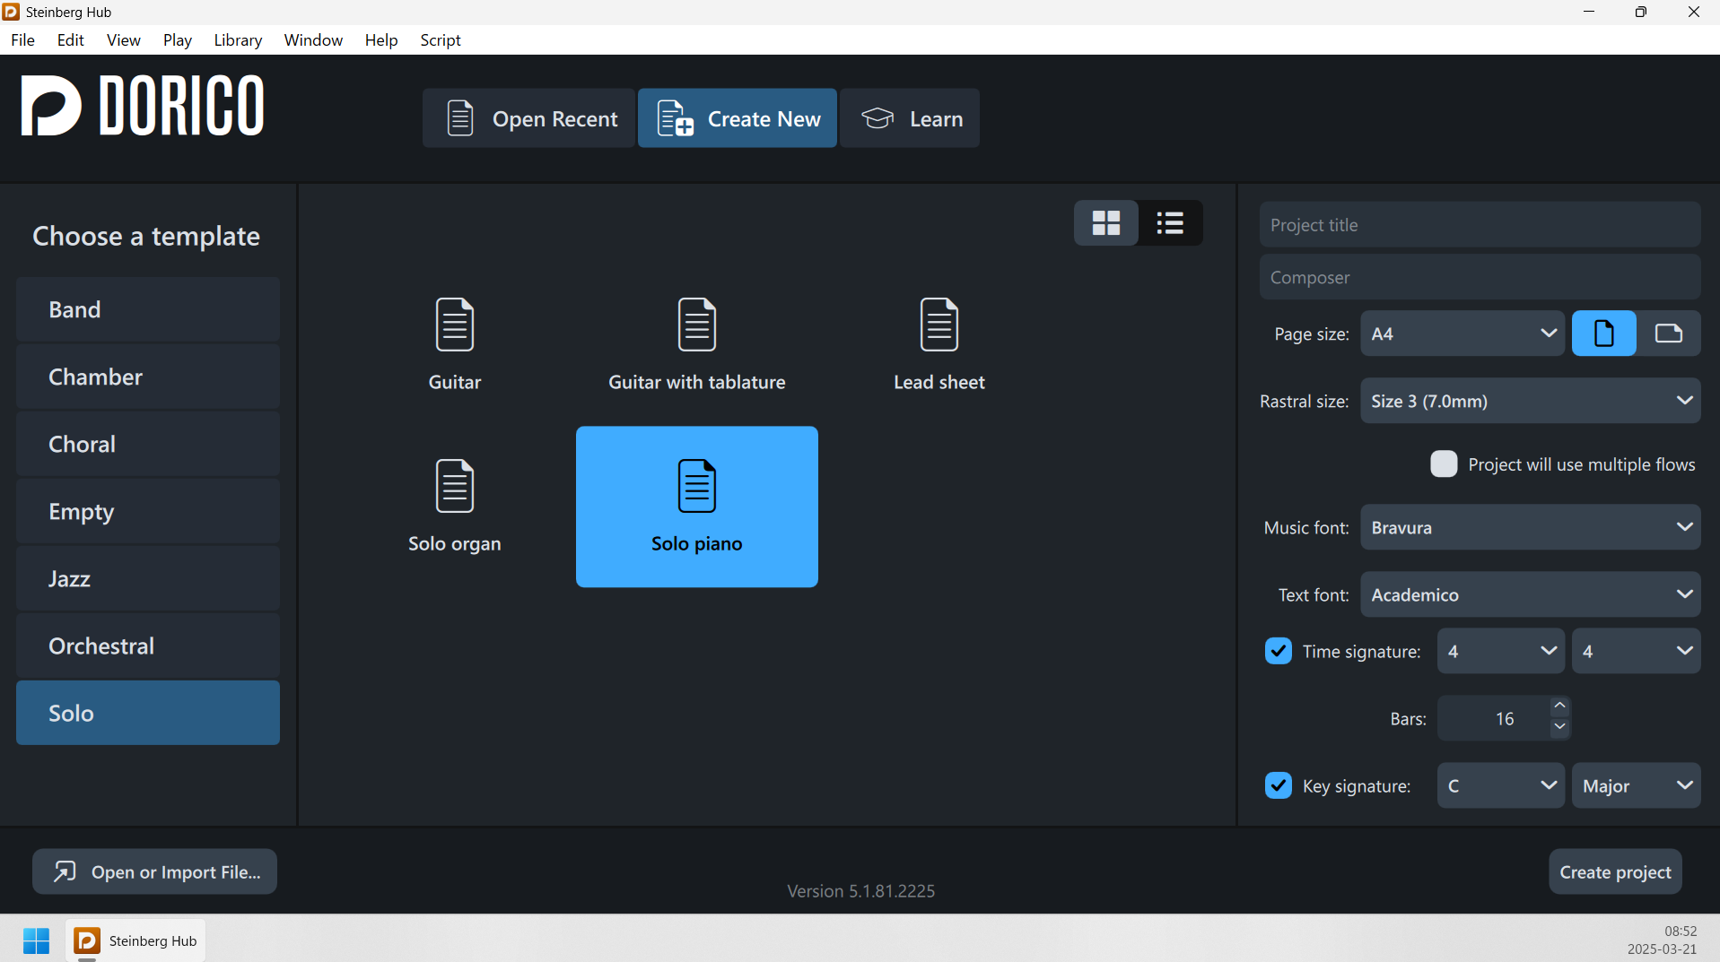Switch to list view of templates
Viewport: 1720px width, 962px height.
(1170, 222)
